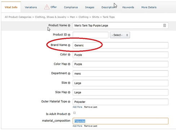Click Add More under Outer Material Type
This screenshot has width=176, height=132.
[x=78, y=107]
